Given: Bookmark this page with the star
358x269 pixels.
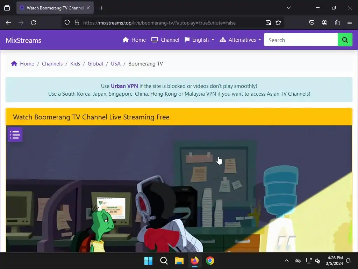Looking at the screenshot, I should [278, 23].
